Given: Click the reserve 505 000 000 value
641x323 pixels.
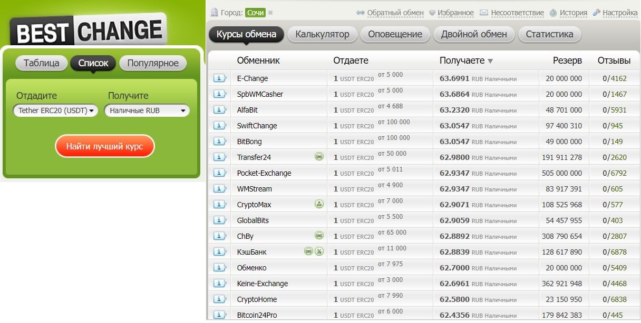Looking at the screenshot, I should click(562, 173).
